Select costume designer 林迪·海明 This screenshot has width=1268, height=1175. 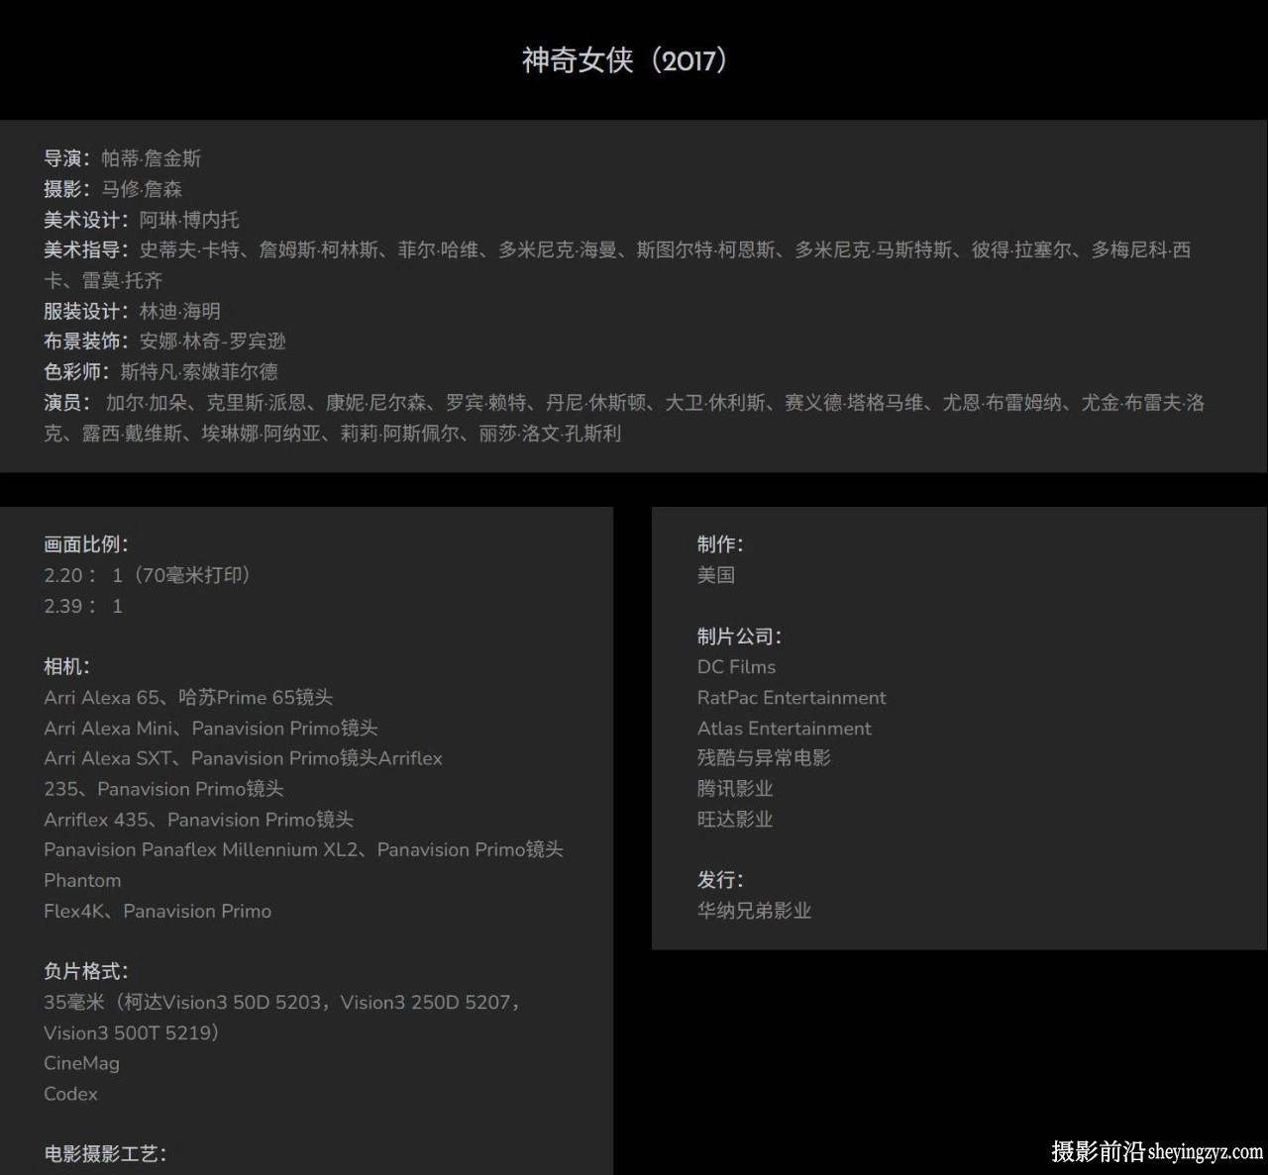point(179,311)
